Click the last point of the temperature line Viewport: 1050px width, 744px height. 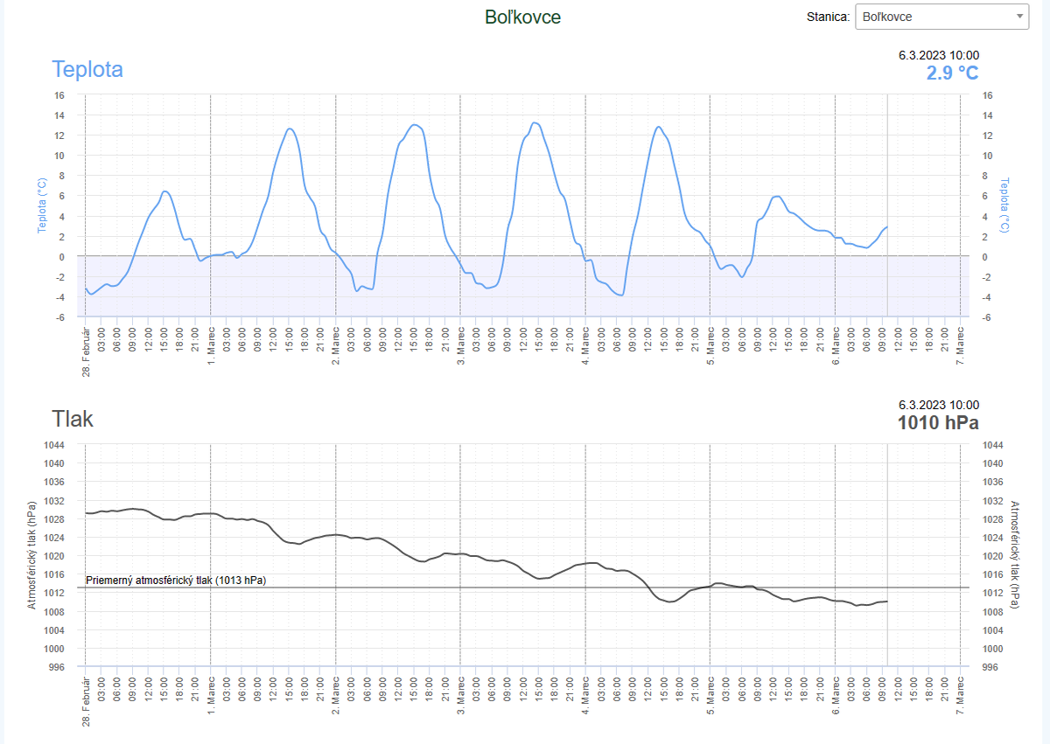(886, 227)
